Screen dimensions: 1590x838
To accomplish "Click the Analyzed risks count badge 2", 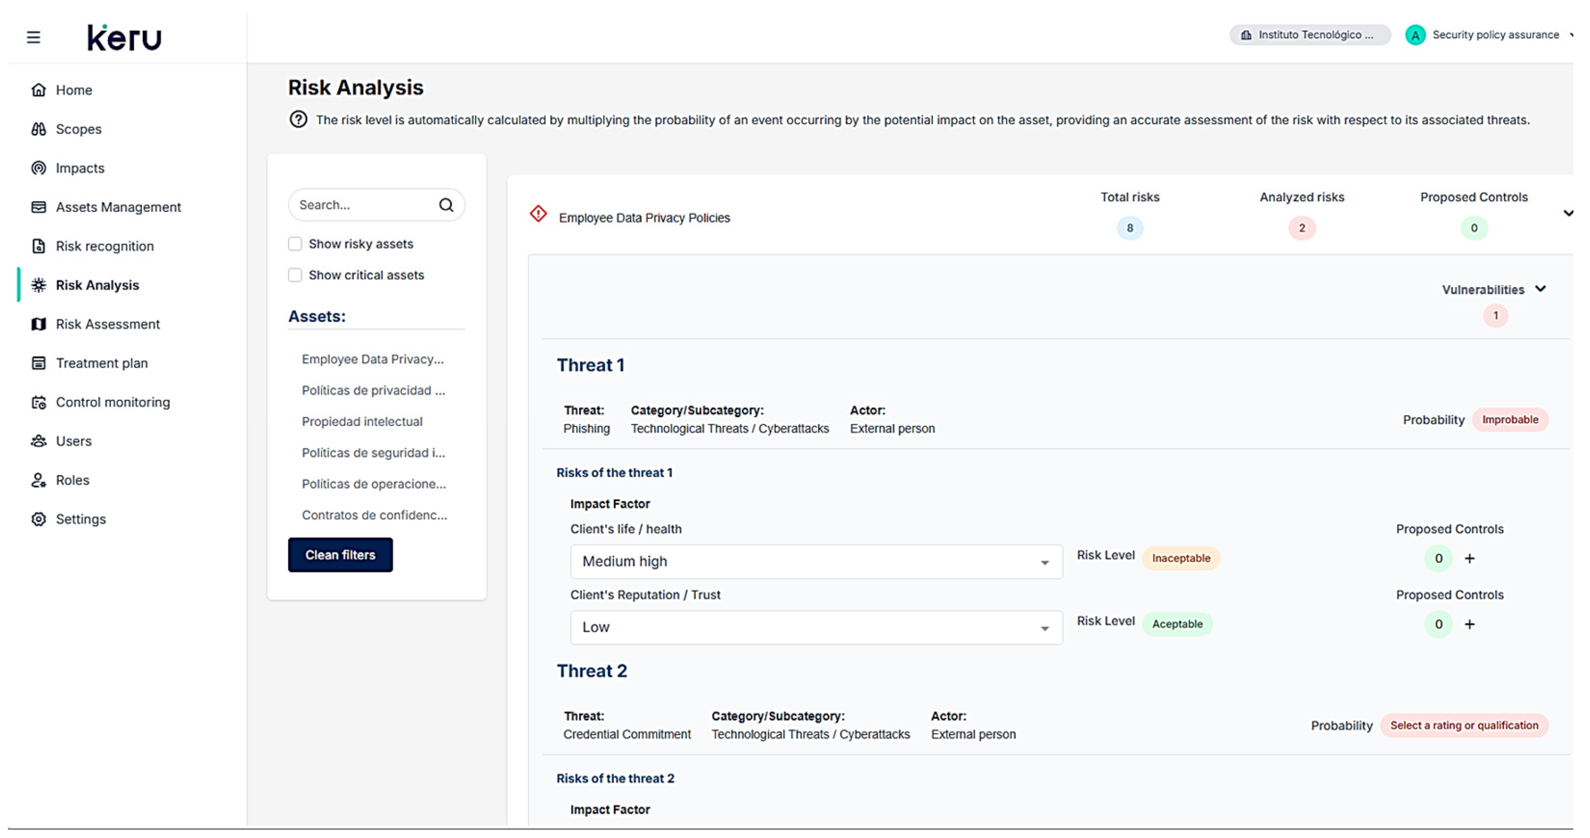I will point(1301,228).
